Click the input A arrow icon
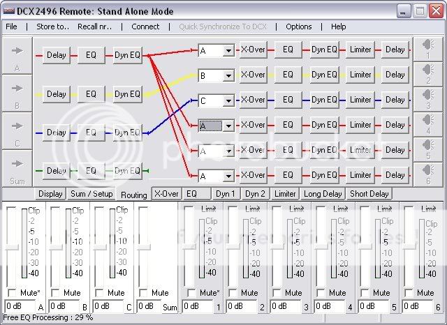Image resolution: width=447 pixels, height=325 pixels. (x=17, y=51)
